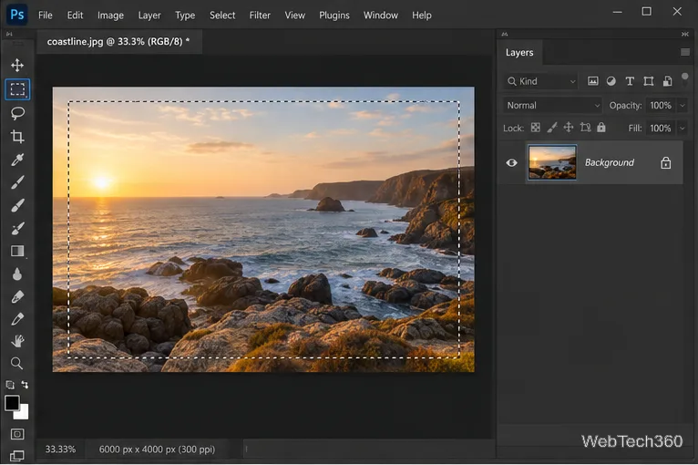Toggle lock position in Lock row
698x465 pixels.
click(569, 128)
